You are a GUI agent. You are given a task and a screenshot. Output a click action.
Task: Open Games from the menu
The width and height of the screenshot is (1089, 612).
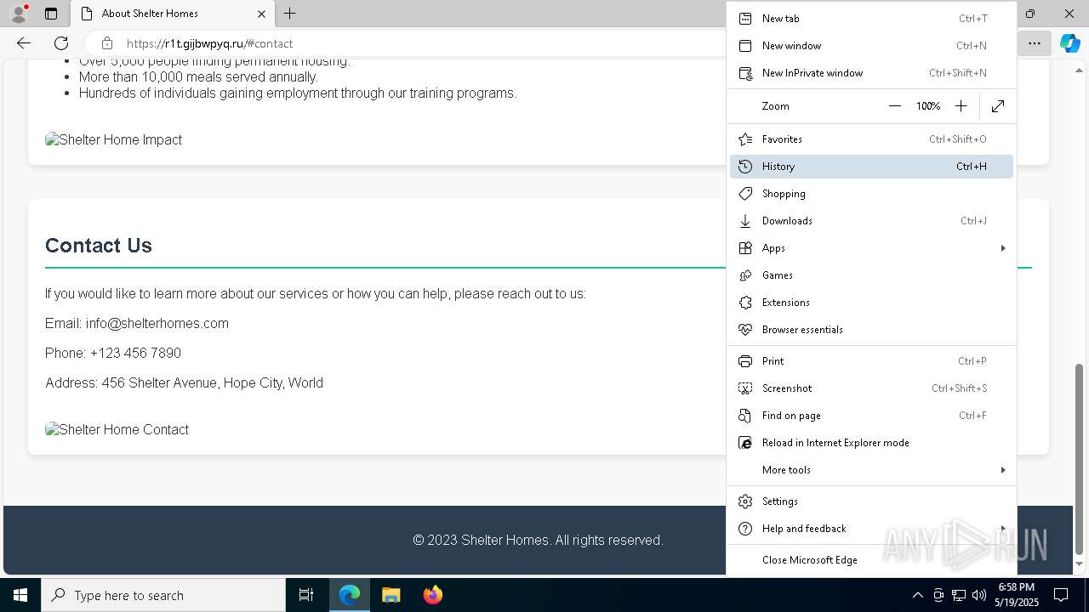coord(871,275)
